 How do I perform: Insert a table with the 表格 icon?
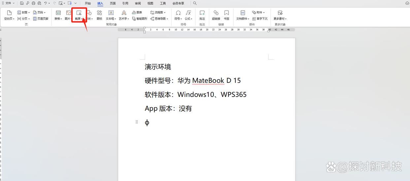[x=58, y=13]
